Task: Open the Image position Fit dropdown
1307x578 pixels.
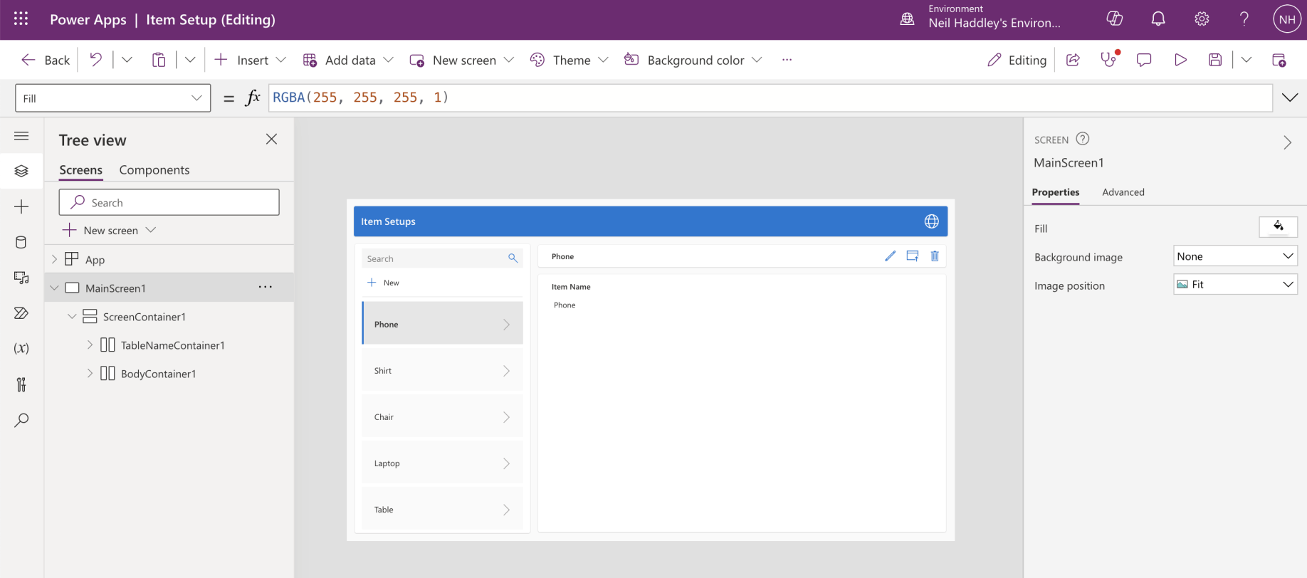Action: click(x=1234, y=284)
